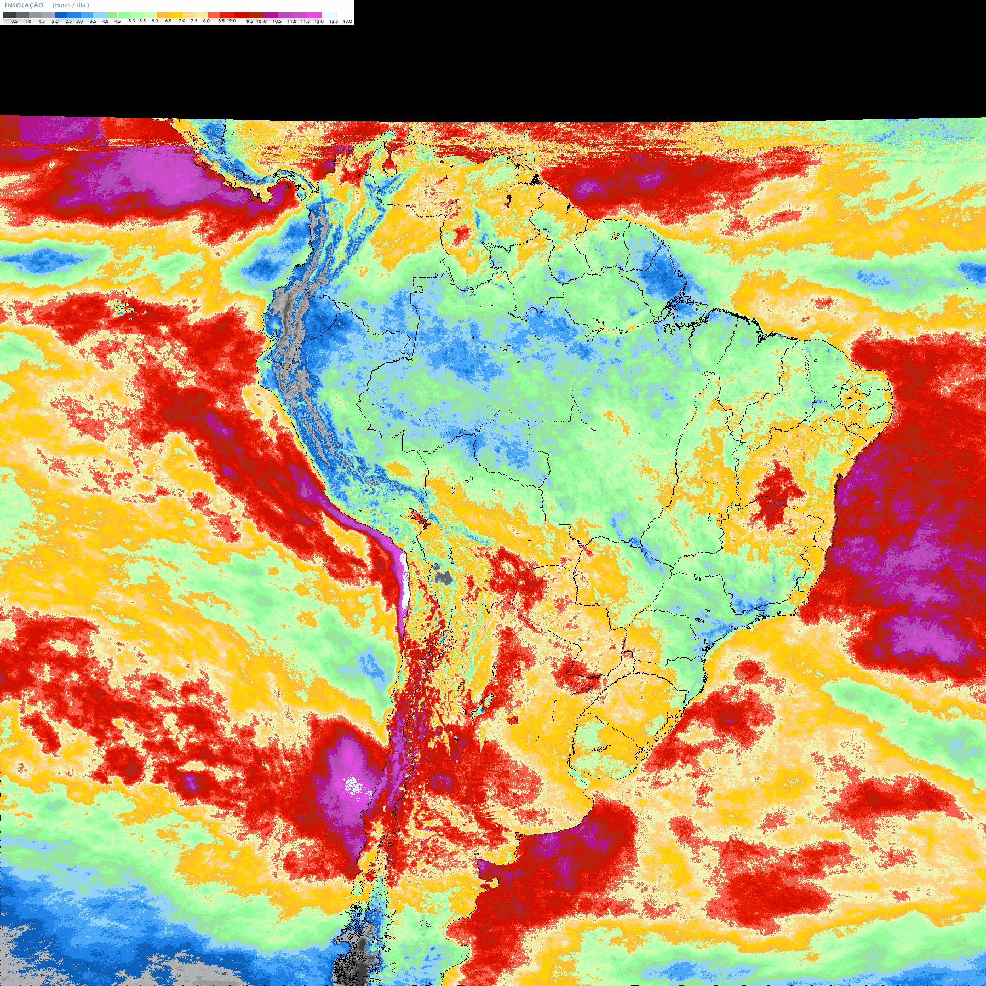
Task: Click the '9.5' legend value
Action: [250, 21]
